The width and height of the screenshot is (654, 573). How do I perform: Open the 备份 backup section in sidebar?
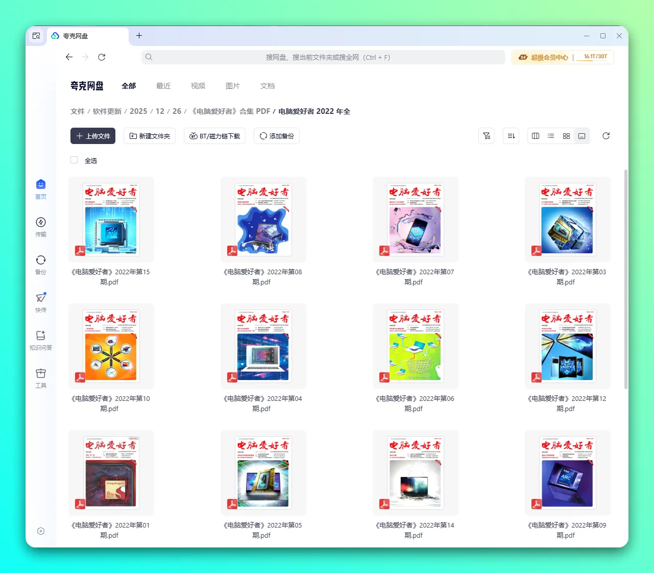point(41,265)
